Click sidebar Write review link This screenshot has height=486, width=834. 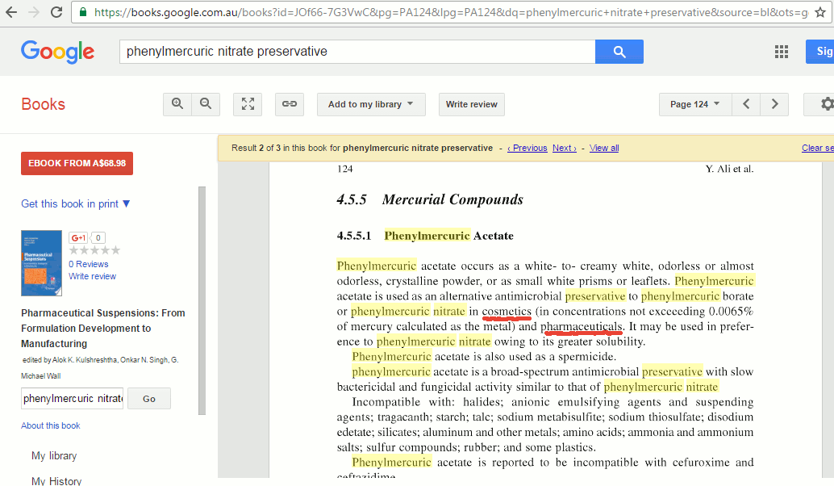(x=92, y=276)
